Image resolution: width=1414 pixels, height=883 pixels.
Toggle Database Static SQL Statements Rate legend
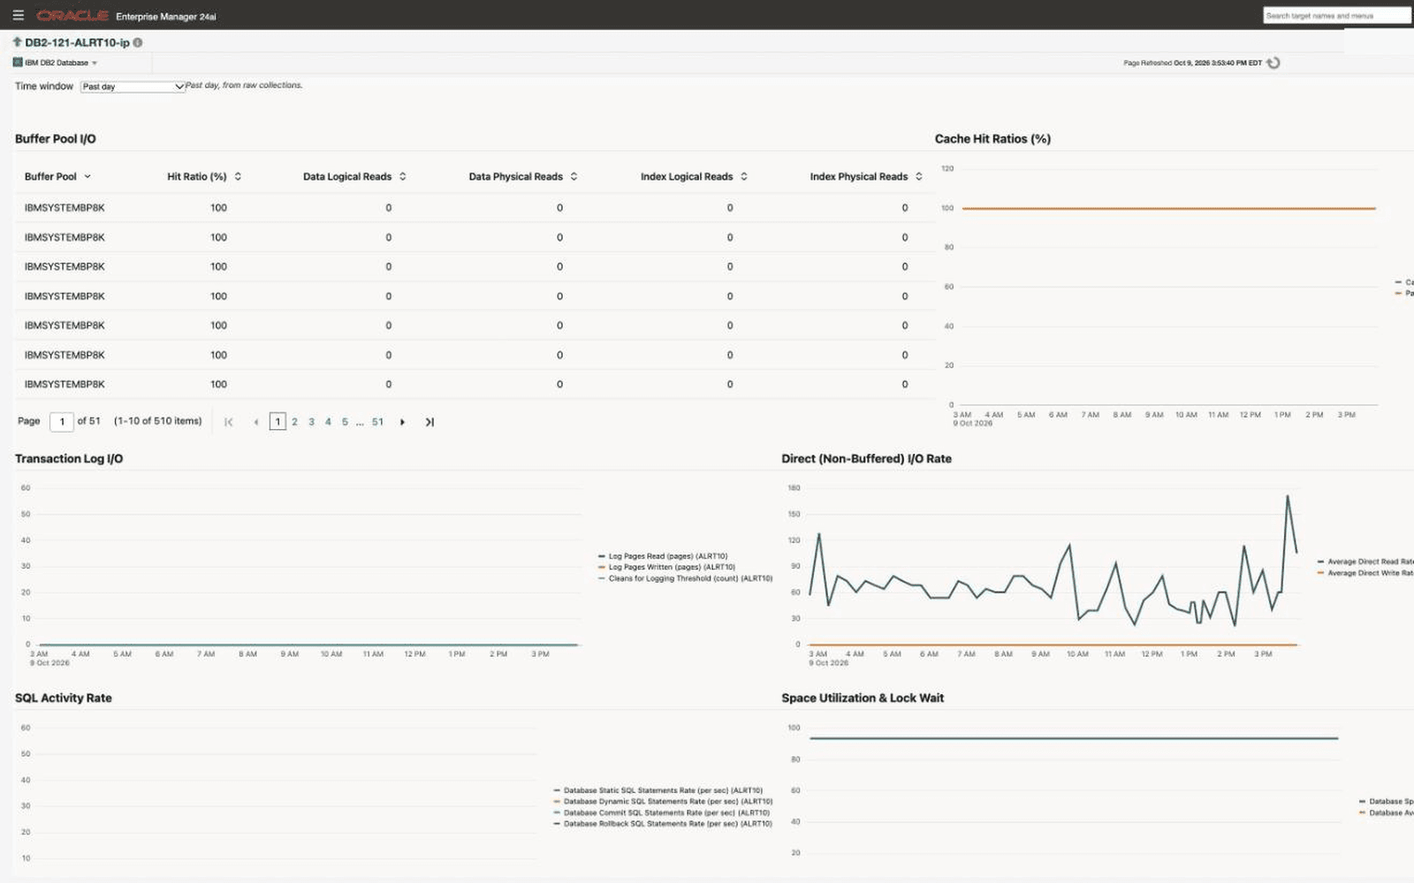coord(658,790)
